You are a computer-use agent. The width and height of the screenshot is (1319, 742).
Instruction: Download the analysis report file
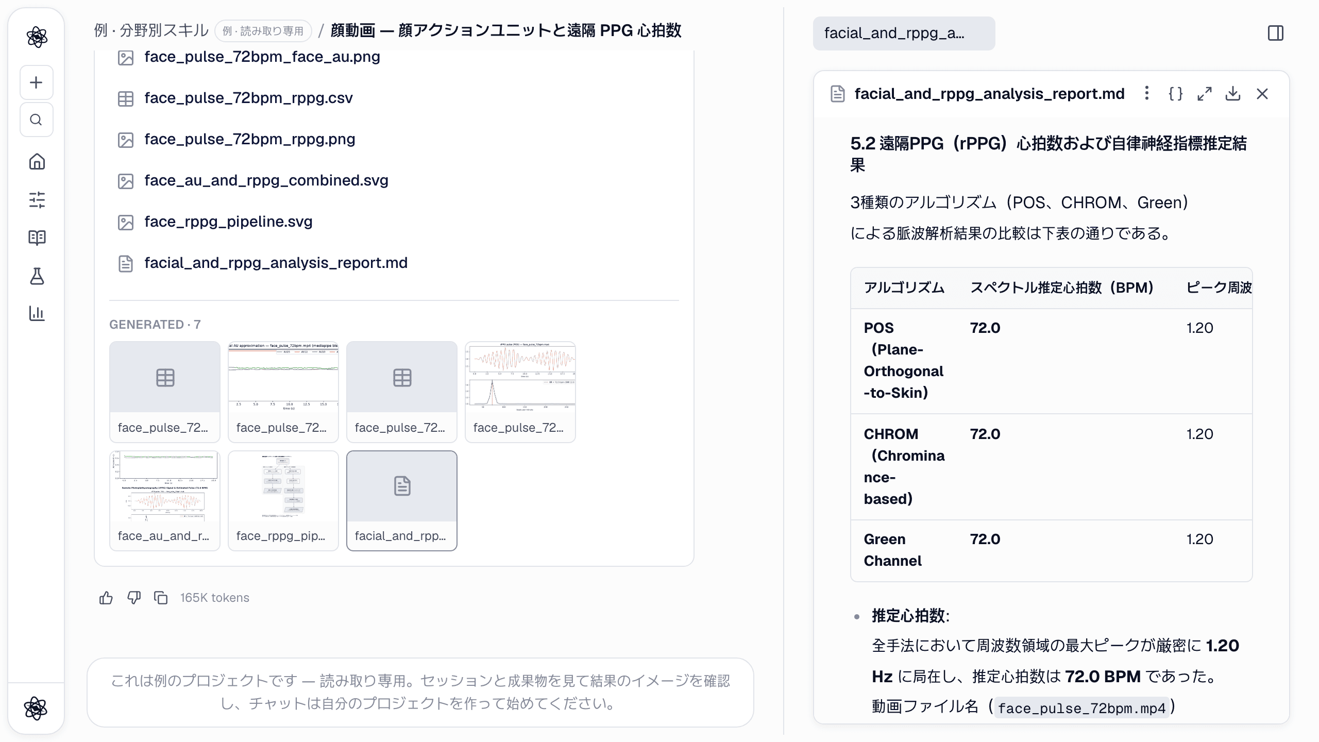pos(1233,94)
